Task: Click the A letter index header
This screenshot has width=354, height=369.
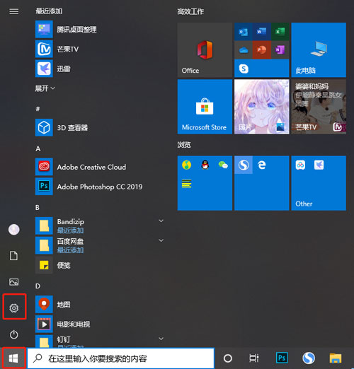Action: tap(38, 148)
